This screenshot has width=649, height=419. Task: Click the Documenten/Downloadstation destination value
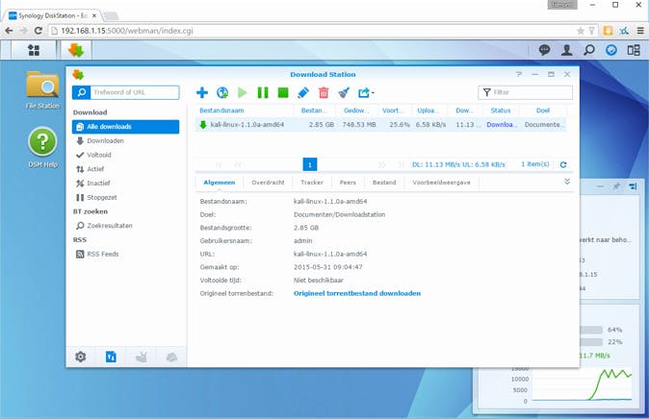339,214
